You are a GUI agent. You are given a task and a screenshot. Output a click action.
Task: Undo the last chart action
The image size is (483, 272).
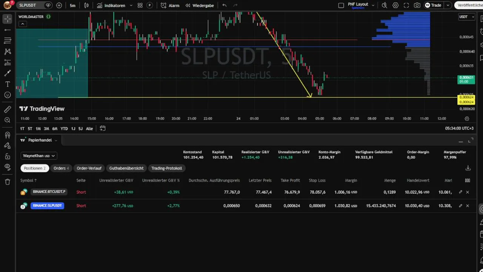pyautogui.click(x=225, y=5)
